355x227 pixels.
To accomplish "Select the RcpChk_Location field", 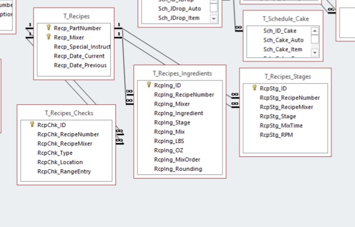I will tap(60, 162).
